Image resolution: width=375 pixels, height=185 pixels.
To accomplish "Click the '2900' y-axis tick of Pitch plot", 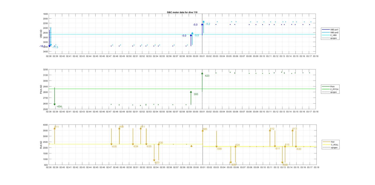I will coord(46,86).
